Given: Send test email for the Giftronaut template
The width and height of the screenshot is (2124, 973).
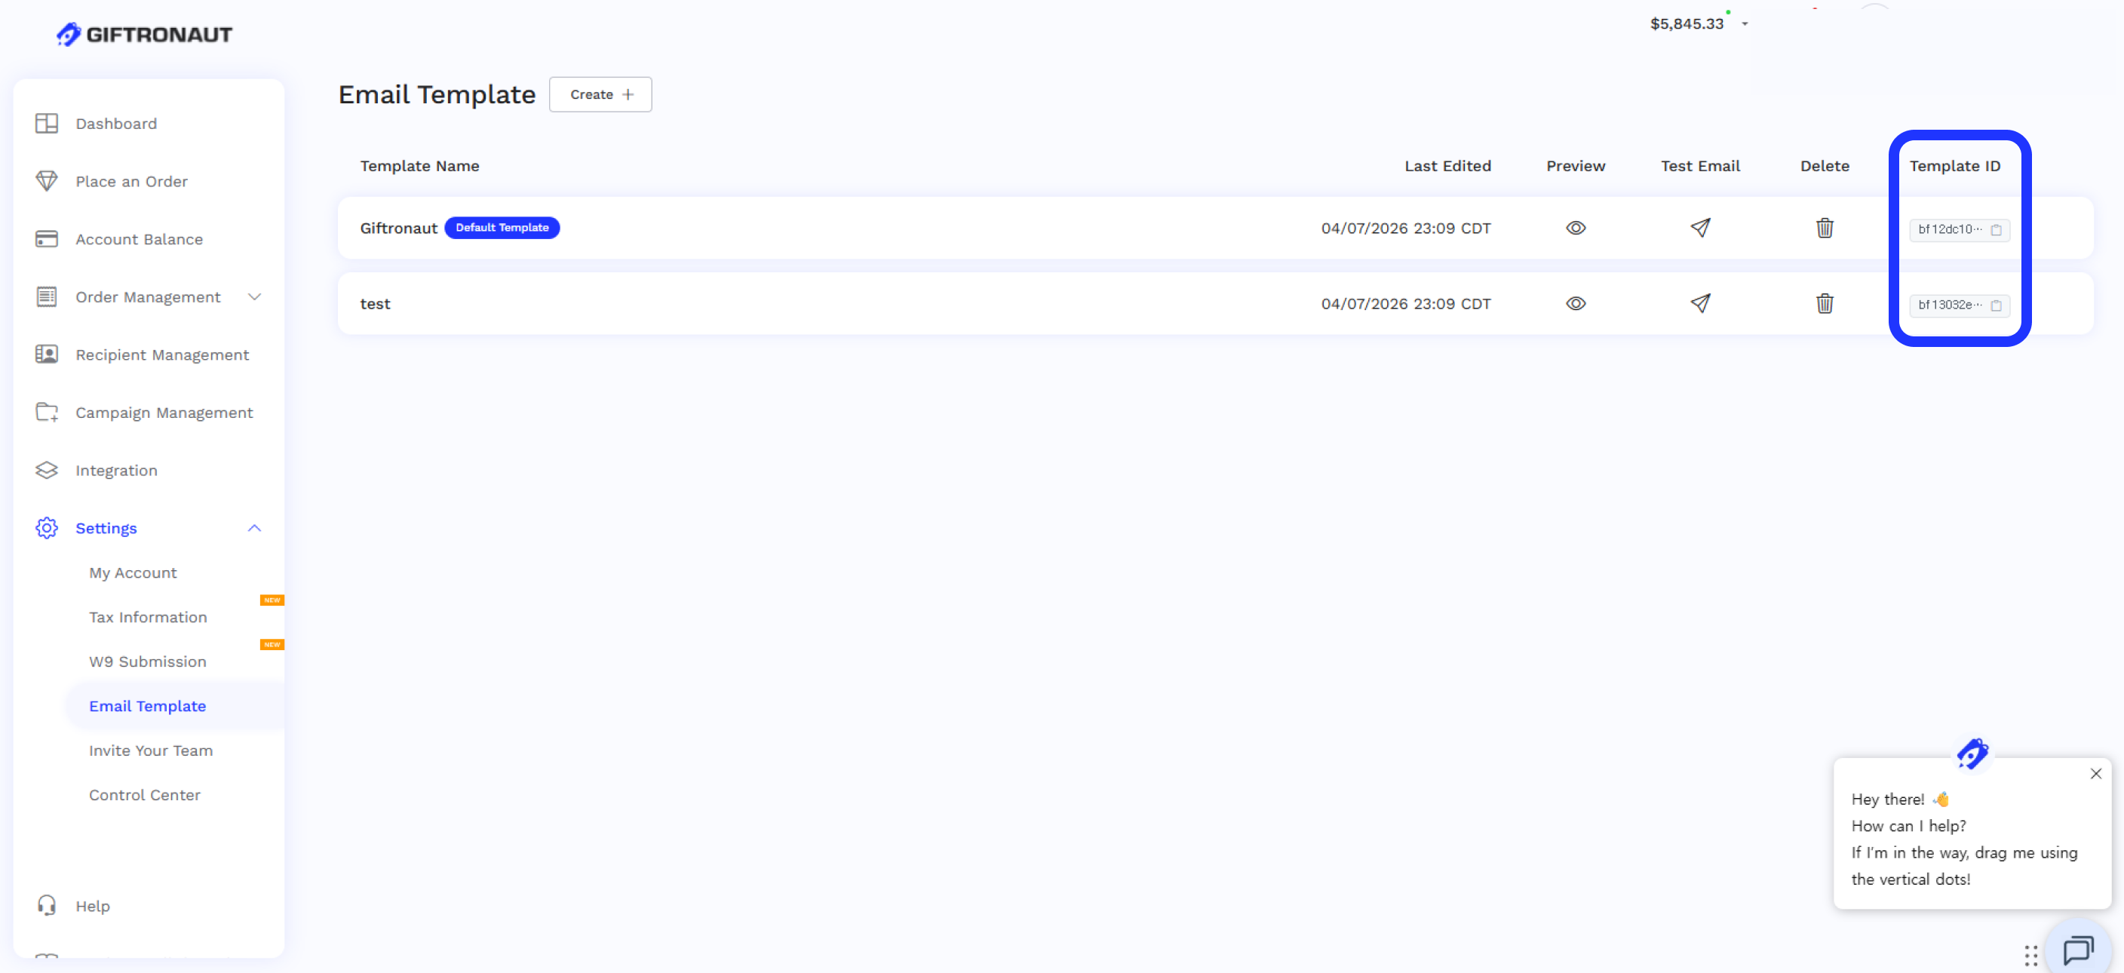Looking at the screenshot, I should [x=1701, y=228].
